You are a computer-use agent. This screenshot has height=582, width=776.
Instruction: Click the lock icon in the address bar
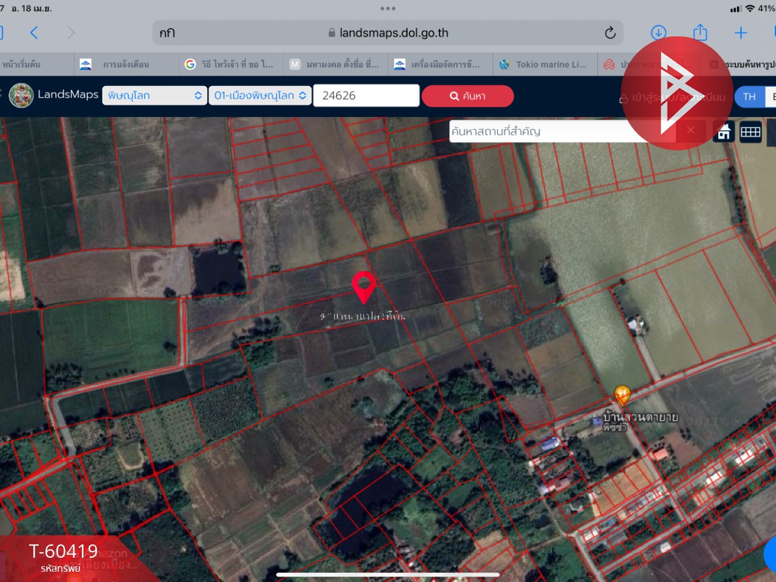(x=332, y=33)
